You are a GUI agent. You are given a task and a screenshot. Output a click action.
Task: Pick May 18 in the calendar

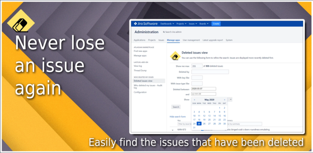point(199,120)
